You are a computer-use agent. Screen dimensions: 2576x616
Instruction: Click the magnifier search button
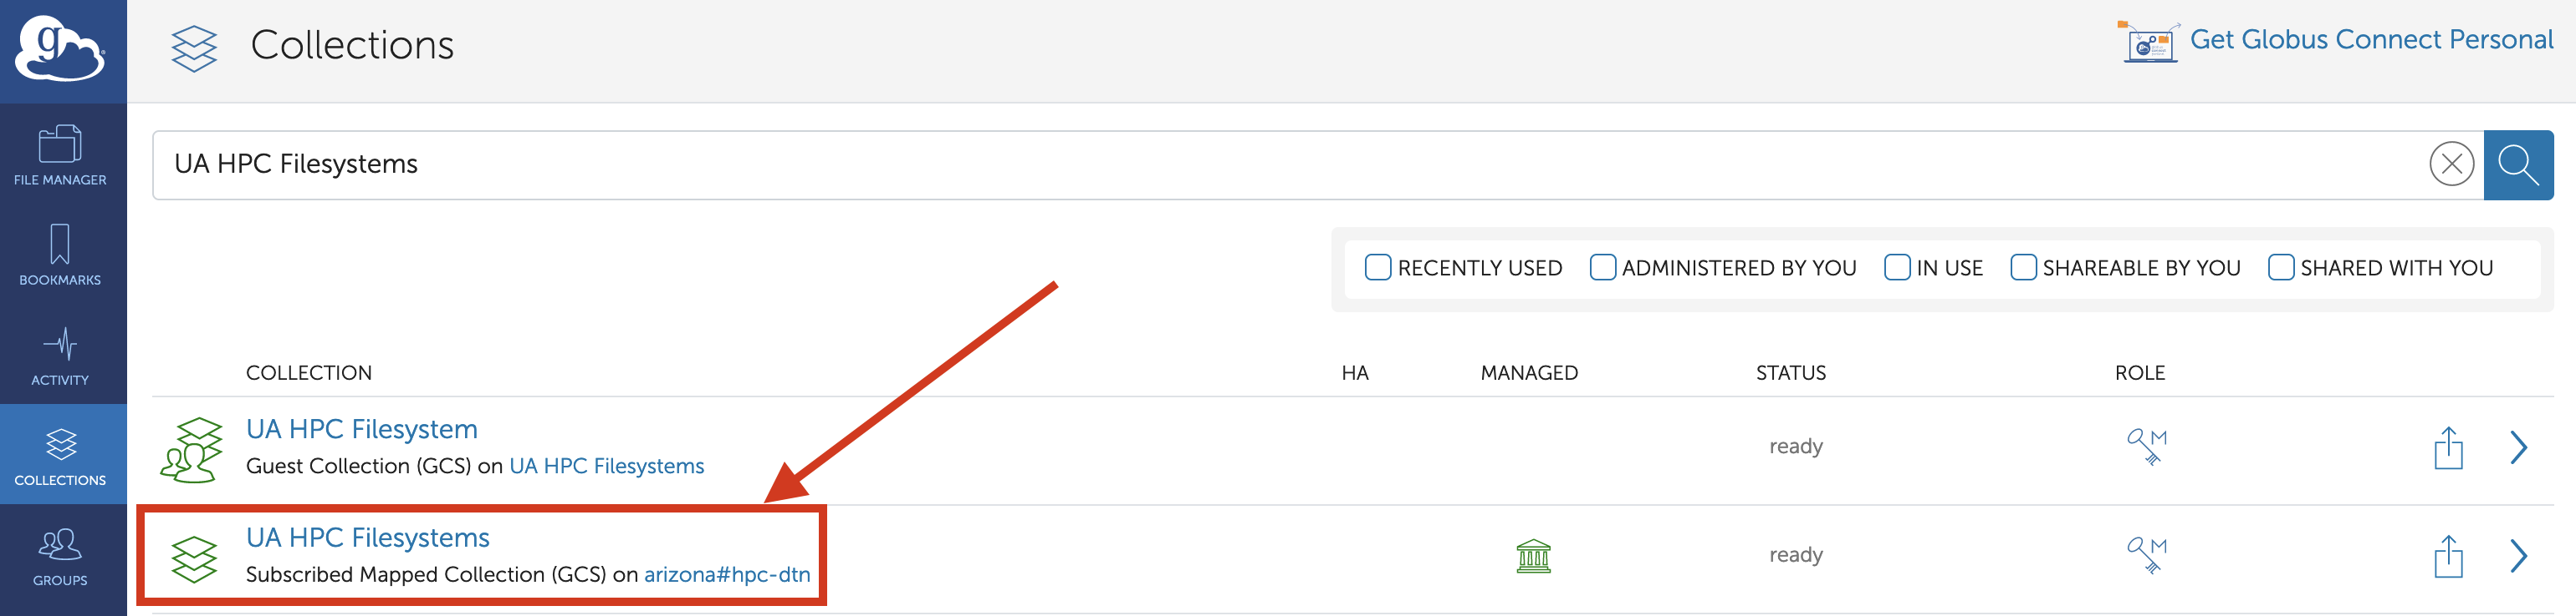tap(2518, 164)
